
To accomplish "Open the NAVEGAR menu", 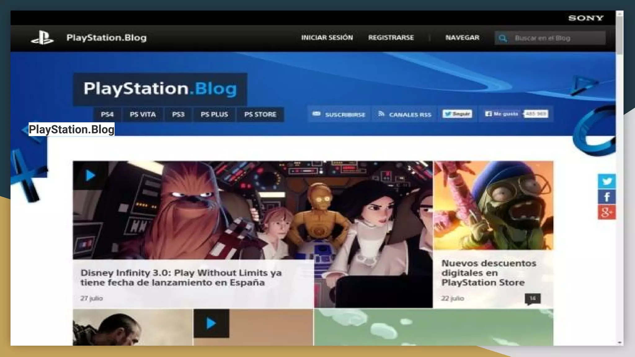I will coord(462,37).
